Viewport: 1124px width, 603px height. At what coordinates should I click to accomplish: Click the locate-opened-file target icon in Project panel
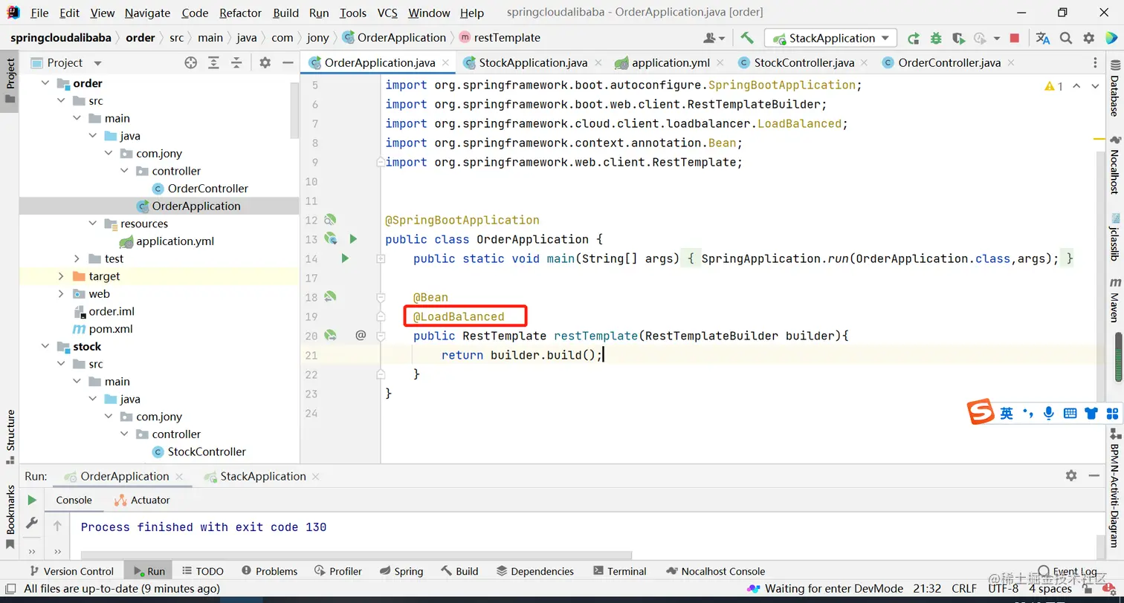coord(191,63)
